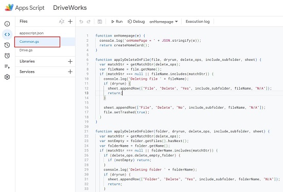The height and width of the screenshot is (192, 283).
Task: Click the Files panel heading
Action: (24, 21)
